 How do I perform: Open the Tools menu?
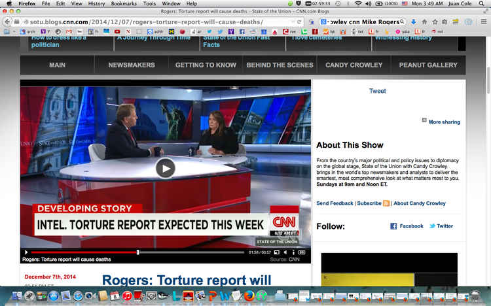point(149,4)
